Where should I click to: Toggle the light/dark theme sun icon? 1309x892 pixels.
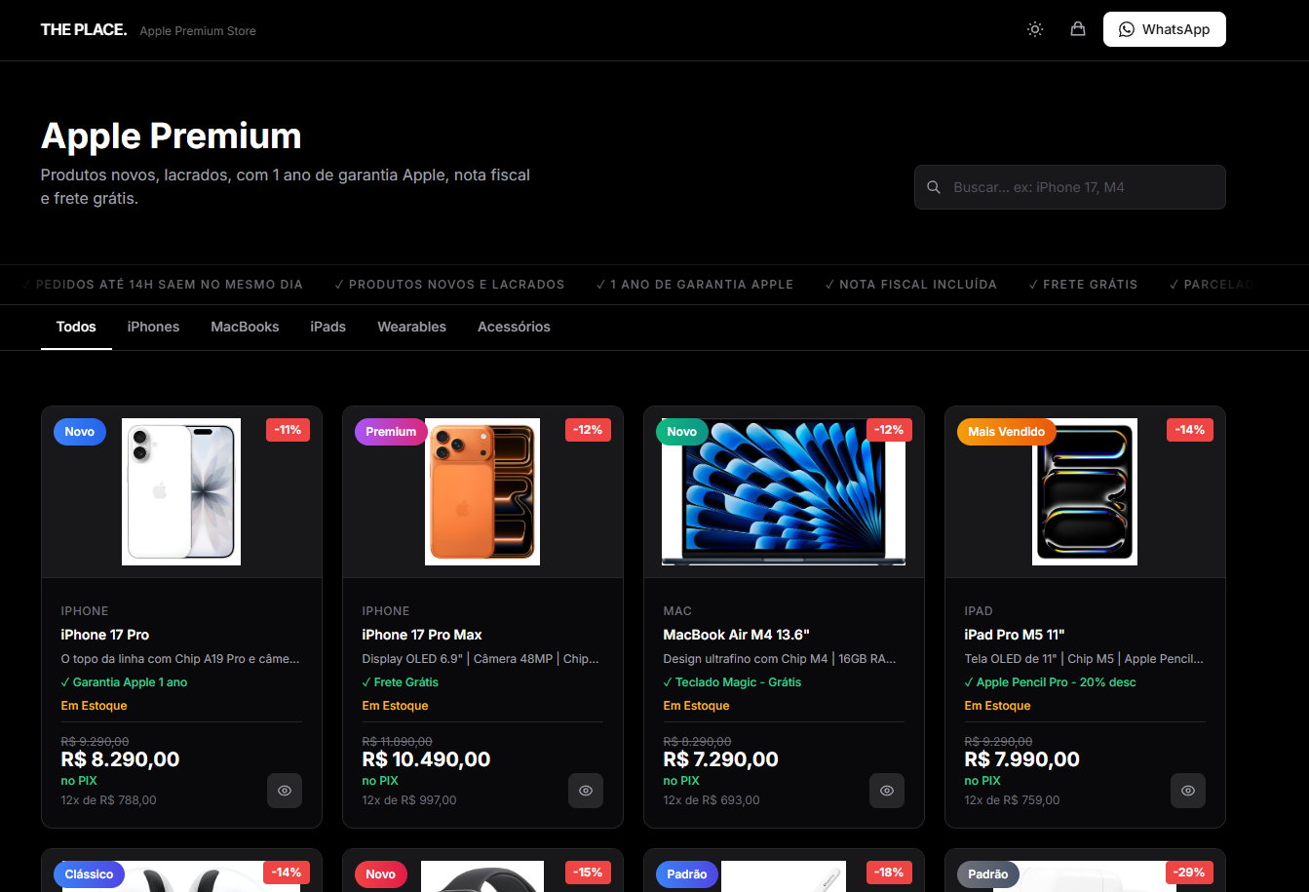(1035, 29)
